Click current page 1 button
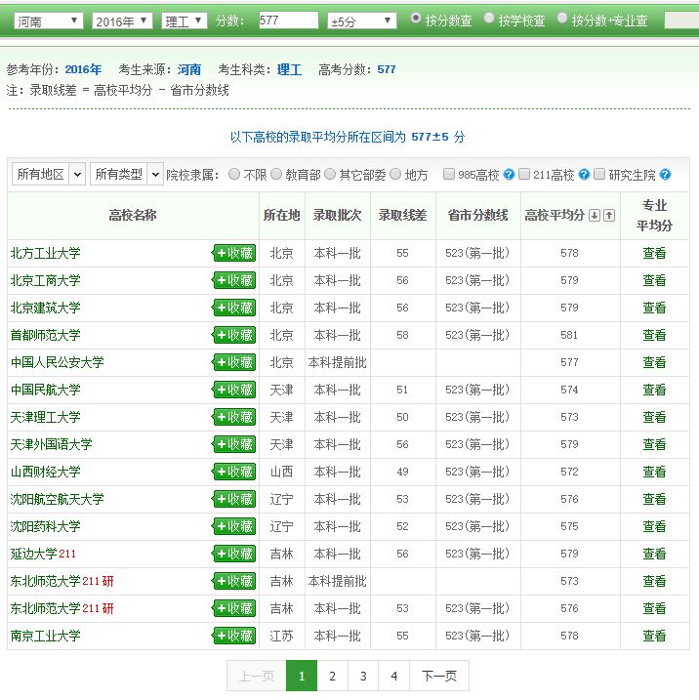The image size is (699, 700). [302, 676]
